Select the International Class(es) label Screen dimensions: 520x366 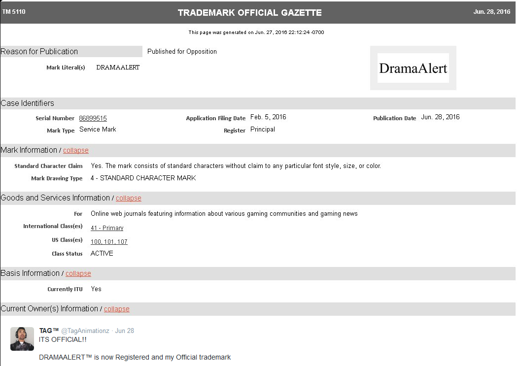click(53, 226)
